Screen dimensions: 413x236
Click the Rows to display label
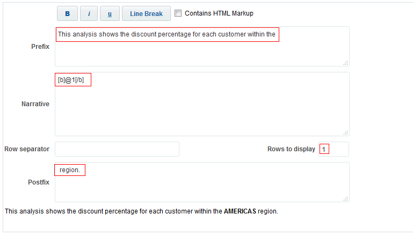pyautogui.click(x=291, y=149)
